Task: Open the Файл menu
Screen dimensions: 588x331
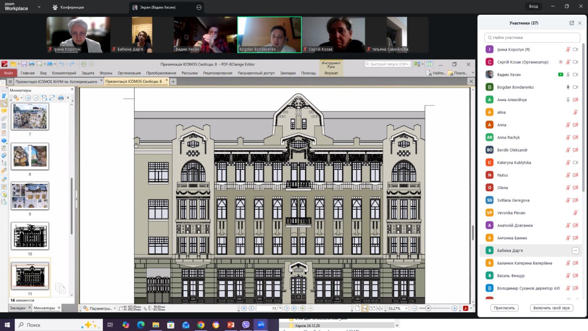Action: tap(9, 73)
